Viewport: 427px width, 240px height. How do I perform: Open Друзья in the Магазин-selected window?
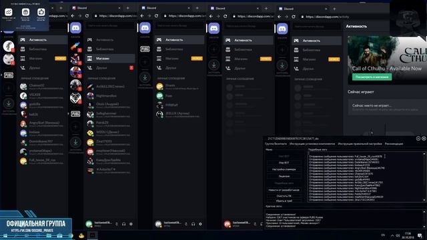(x=110, y=68)
